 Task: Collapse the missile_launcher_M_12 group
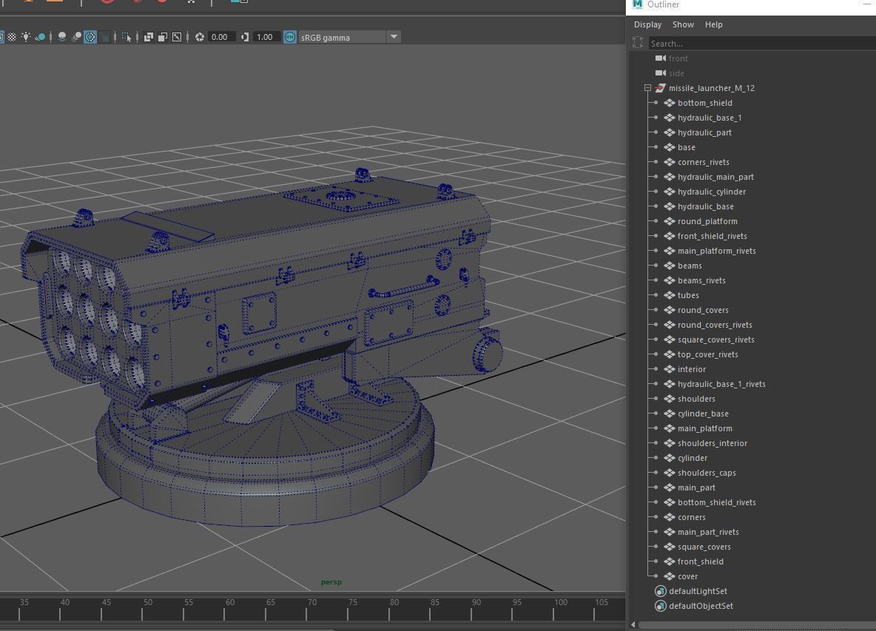(x=647, y=88)
